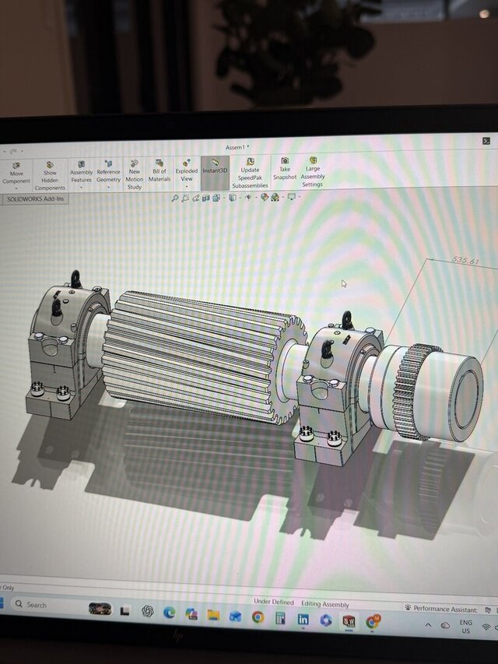Screen dimensions: 498x664
Task: Click Take Snapshot
Action: click(x=285, y=169)
